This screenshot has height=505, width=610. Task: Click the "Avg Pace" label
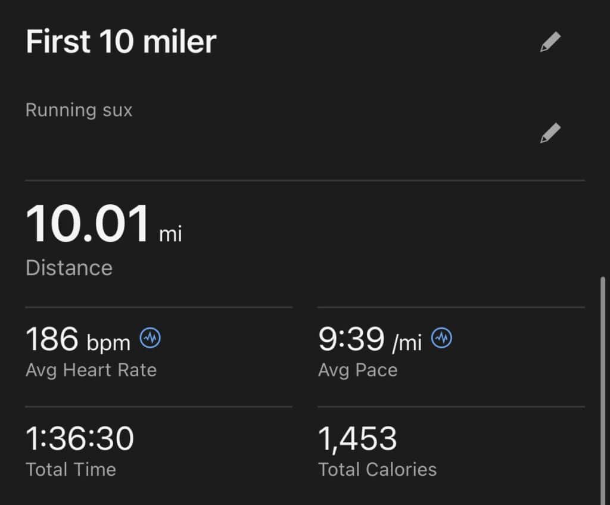[357, 370]
